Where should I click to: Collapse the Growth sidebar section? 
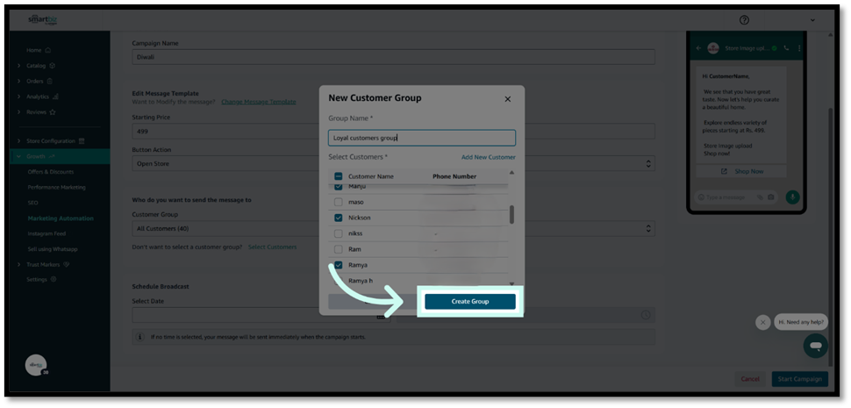19,156
